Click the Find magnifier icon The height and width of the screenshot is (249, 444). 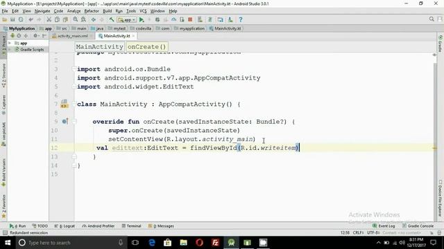click(x=76, y=20)
